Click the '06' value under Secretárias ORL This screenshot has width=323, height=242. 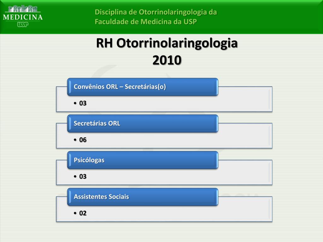[x=83, y=140]
